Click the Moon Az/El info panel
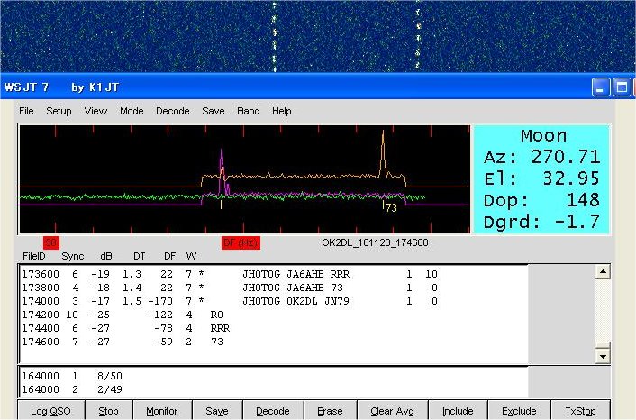 pyautogui.click(x=541, y=179)
